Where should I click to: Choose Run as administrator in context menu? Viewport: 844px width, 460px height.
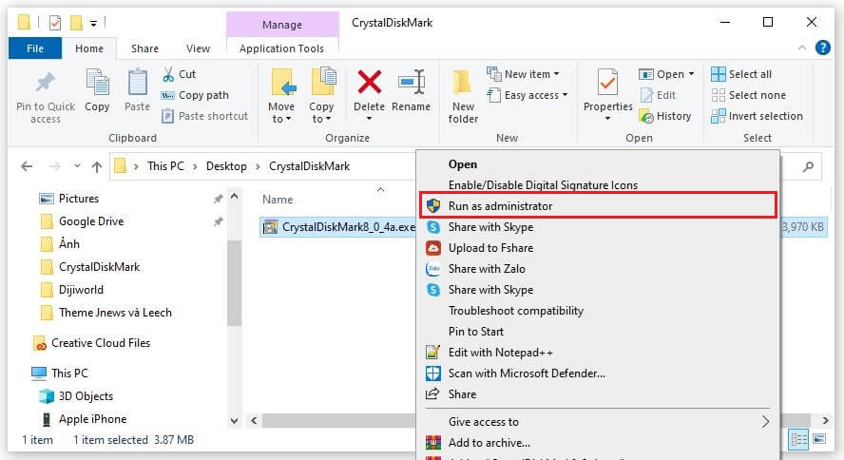click(x=598, y=205)
